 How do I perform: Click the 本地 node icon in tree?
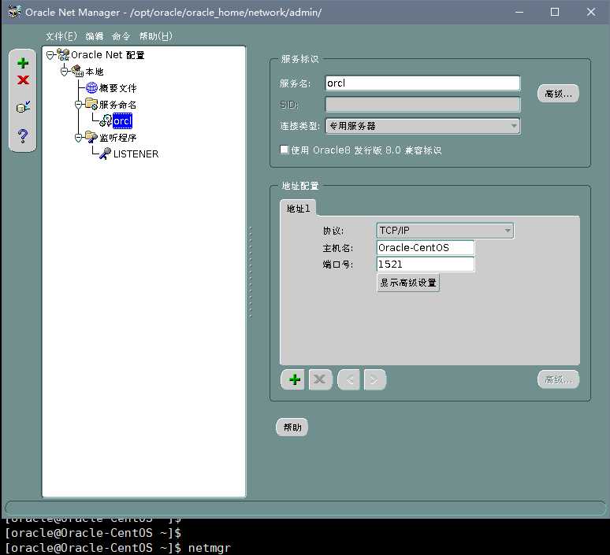click(x=78, y=71)
